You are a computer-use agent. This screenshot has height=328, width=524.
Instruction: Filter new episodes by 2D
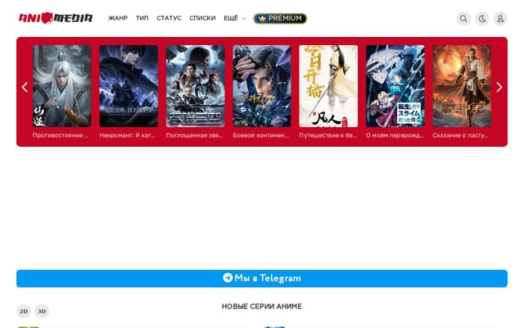[24, 312]
